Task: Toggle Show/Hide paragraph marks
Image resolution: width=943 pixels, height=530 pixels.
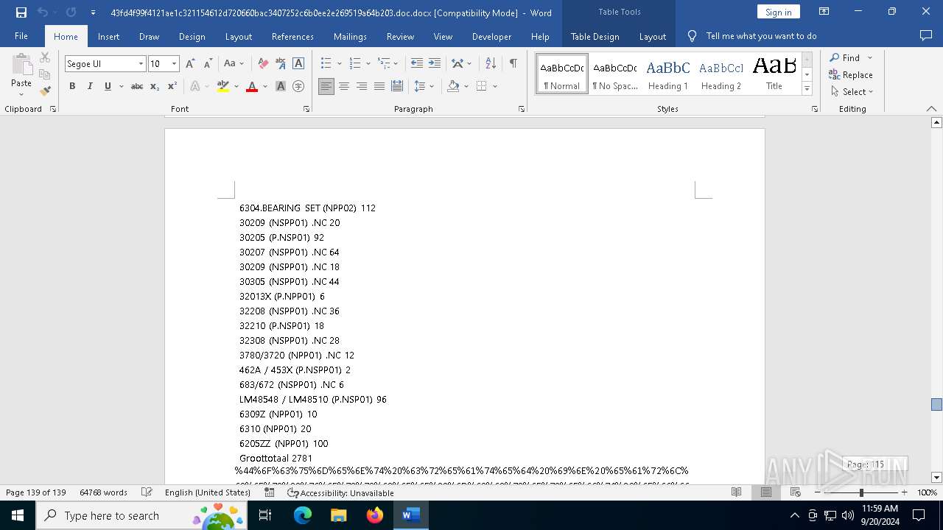Action: (x=513, y=64)
